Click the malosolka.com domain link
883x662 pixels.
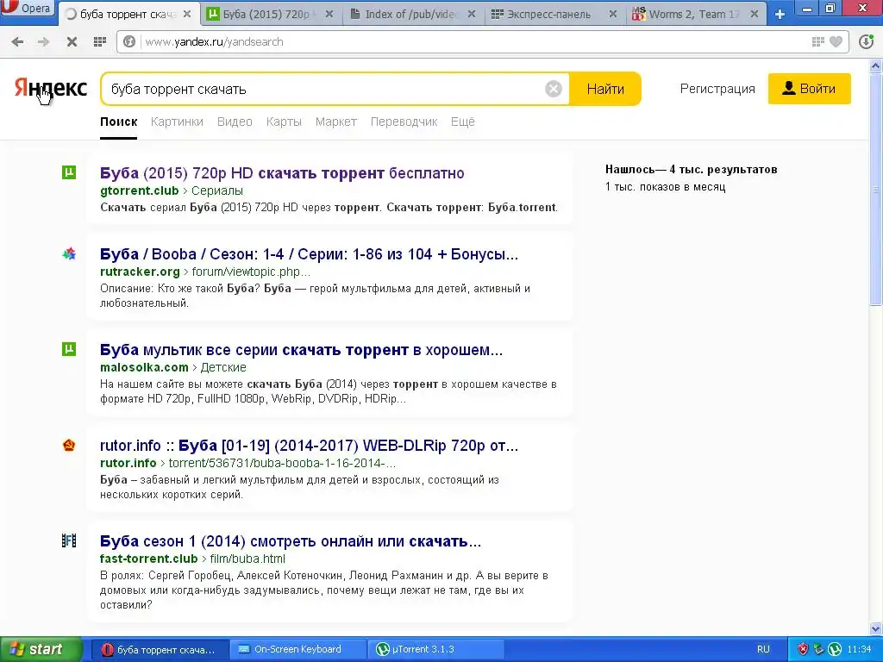coord(144,367)
